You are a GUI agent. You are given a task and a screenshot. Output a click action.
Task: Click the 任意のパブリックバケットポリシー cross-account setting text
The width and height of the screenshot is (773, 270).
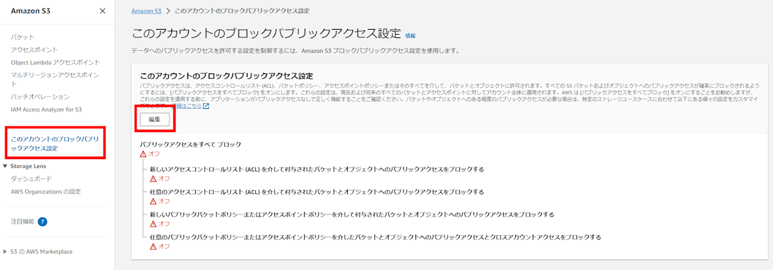(375, 237)
